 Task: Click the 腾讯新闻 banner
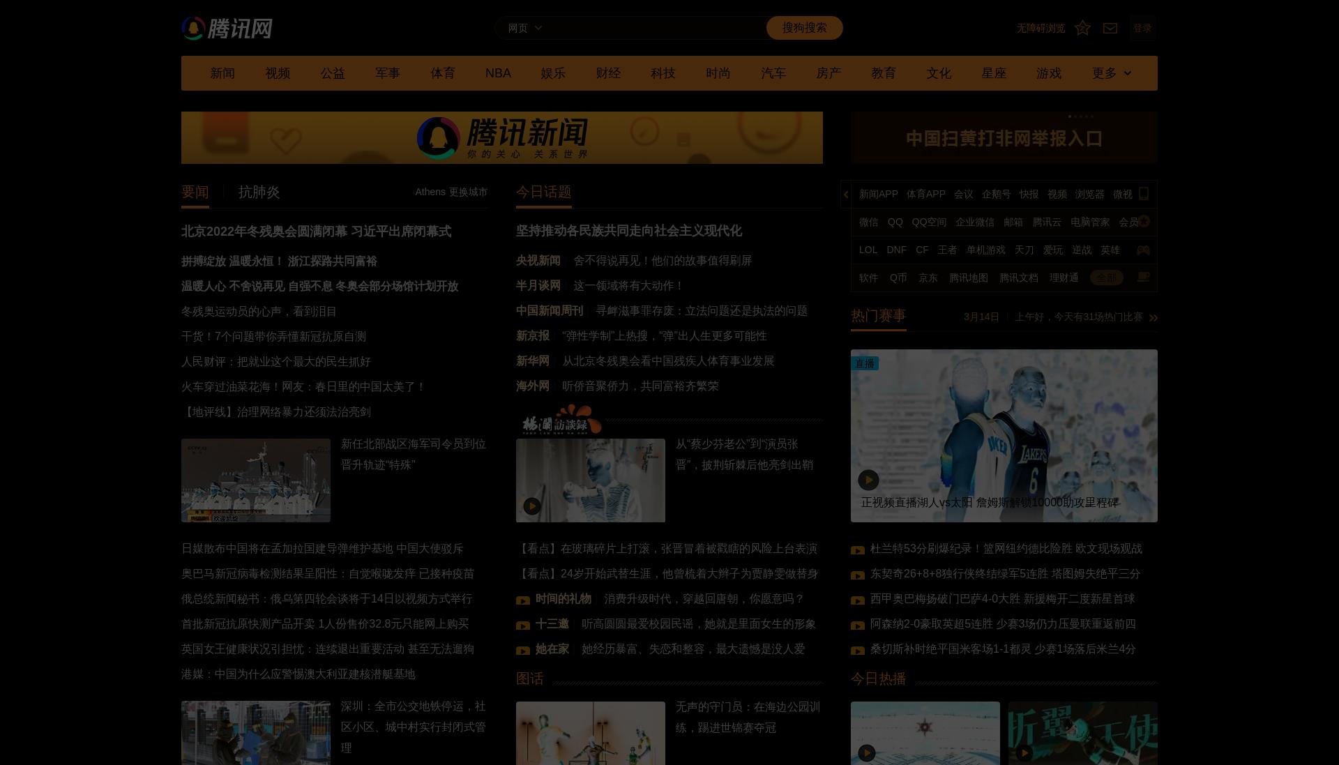coord(502,137)
